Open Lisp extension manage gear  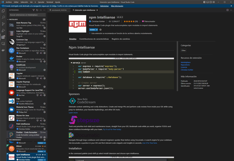44,103
